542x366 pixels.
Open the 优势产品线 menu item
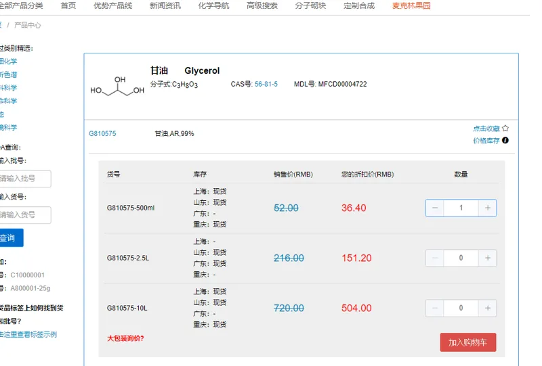pos(112,5)
